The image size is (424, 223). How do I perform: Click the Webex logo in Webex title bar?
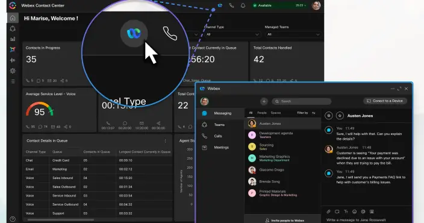point(202,89)
